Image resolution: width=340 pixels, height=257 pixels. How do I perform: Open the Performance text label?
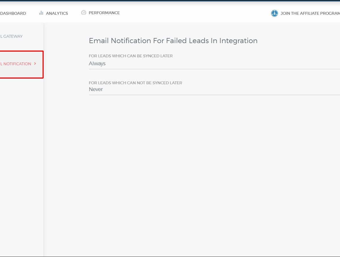[x=104, y=13]
